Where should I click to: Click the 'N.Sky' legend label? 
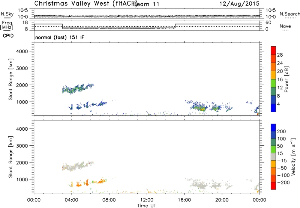coord(7,14)
